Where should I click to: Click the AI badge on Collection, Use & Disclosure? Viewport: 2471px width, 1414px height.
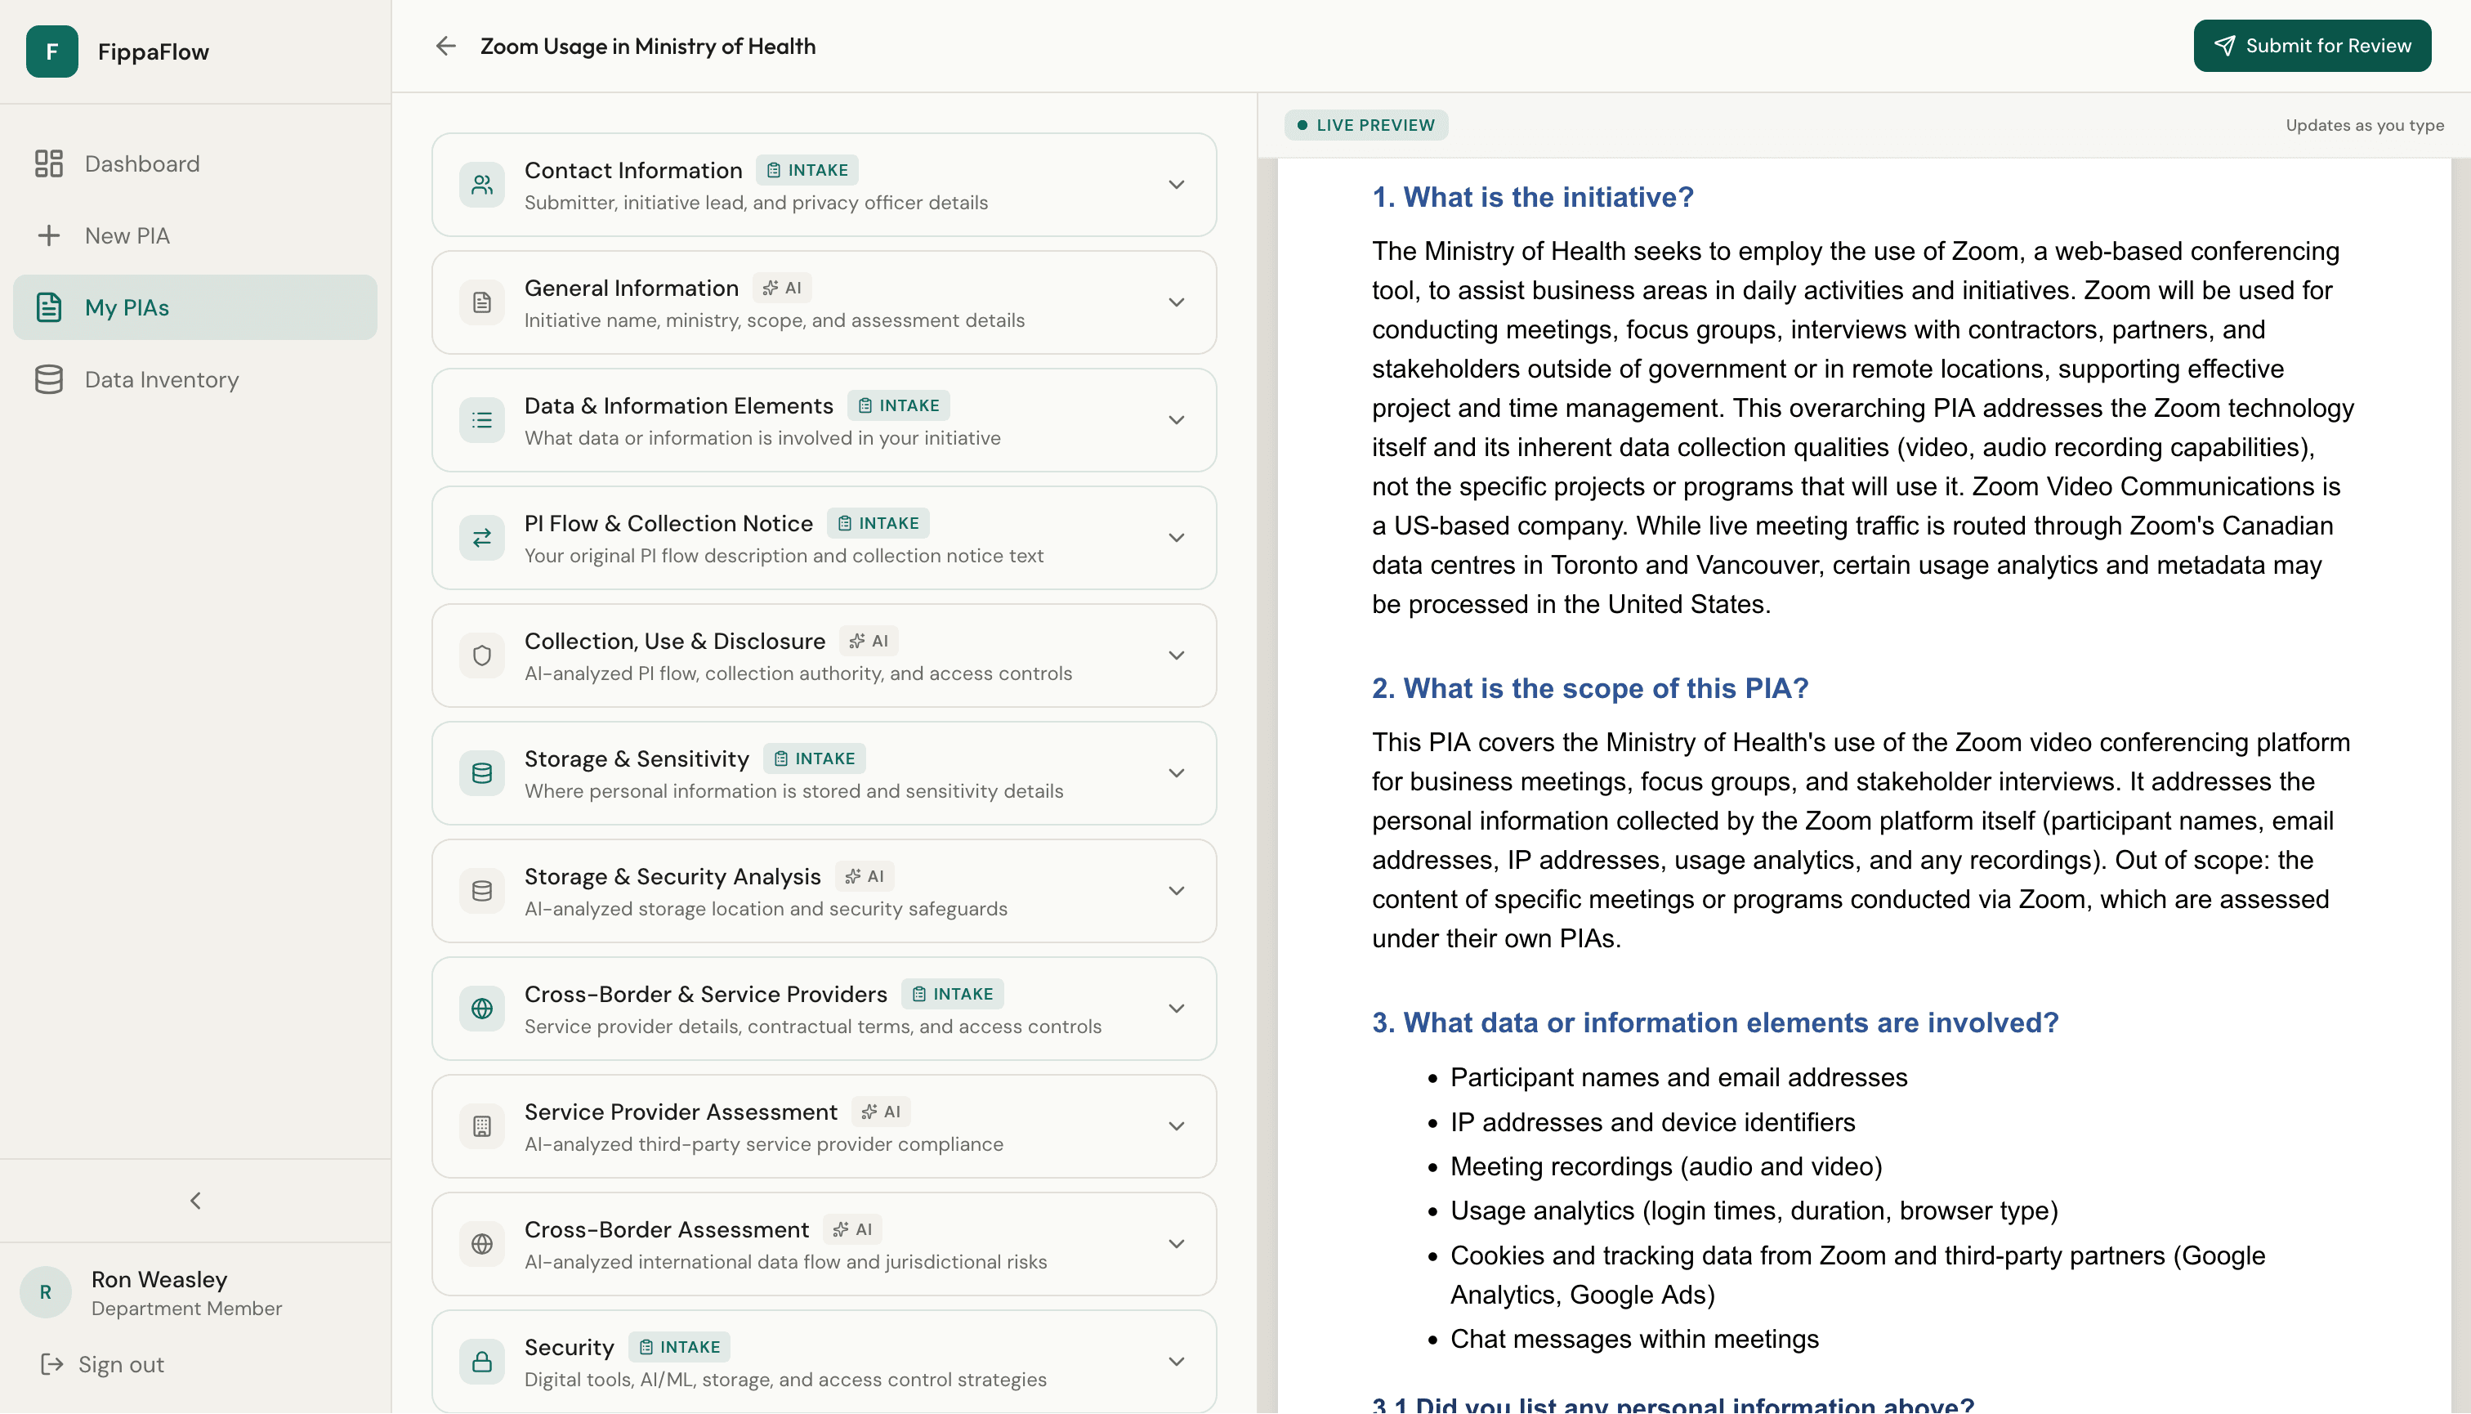(x=869, y=641)
